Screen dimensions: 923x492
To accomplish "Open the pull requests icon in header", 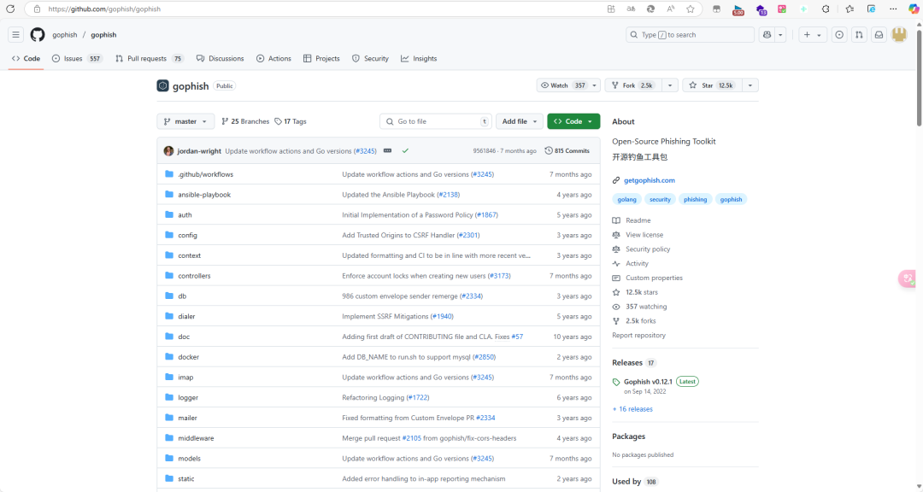I will (x=859, y=35).
